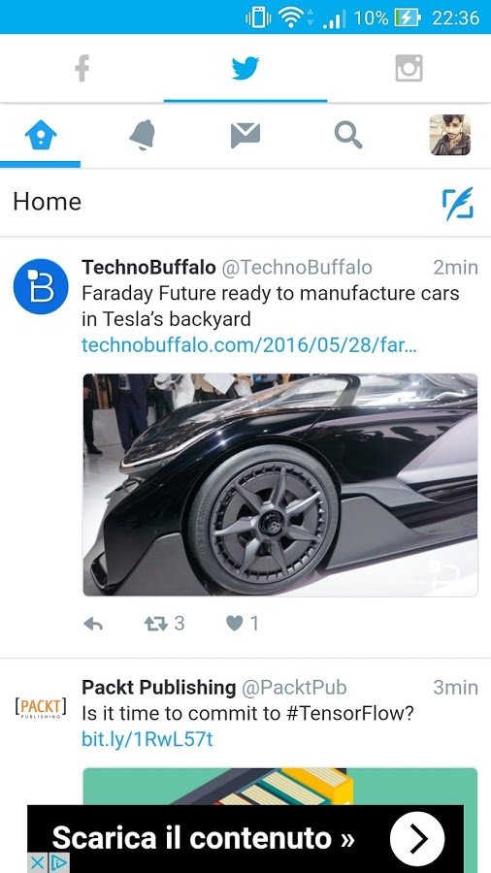Tap the search magnifier icon

pyautogui.click(x=348, y=135)
